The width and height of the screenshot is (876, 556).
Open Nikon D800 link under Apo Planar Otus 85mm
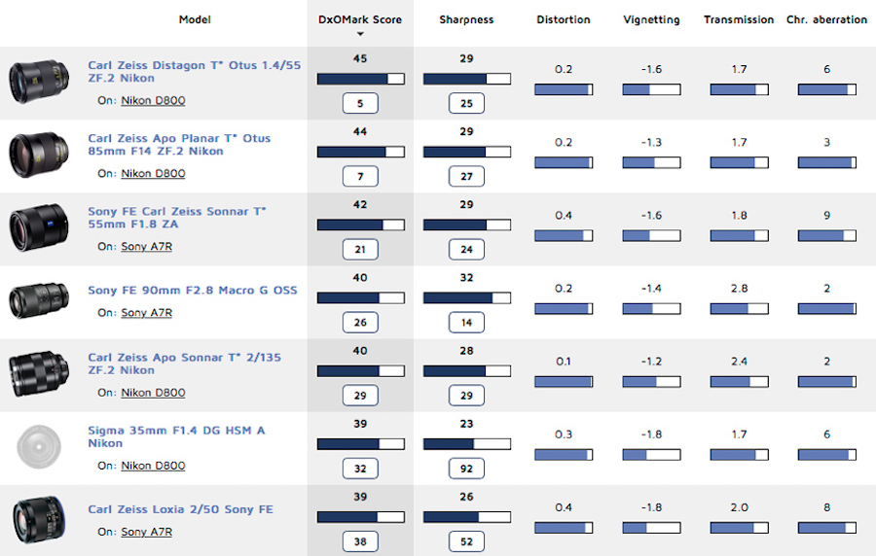point(153,174)
